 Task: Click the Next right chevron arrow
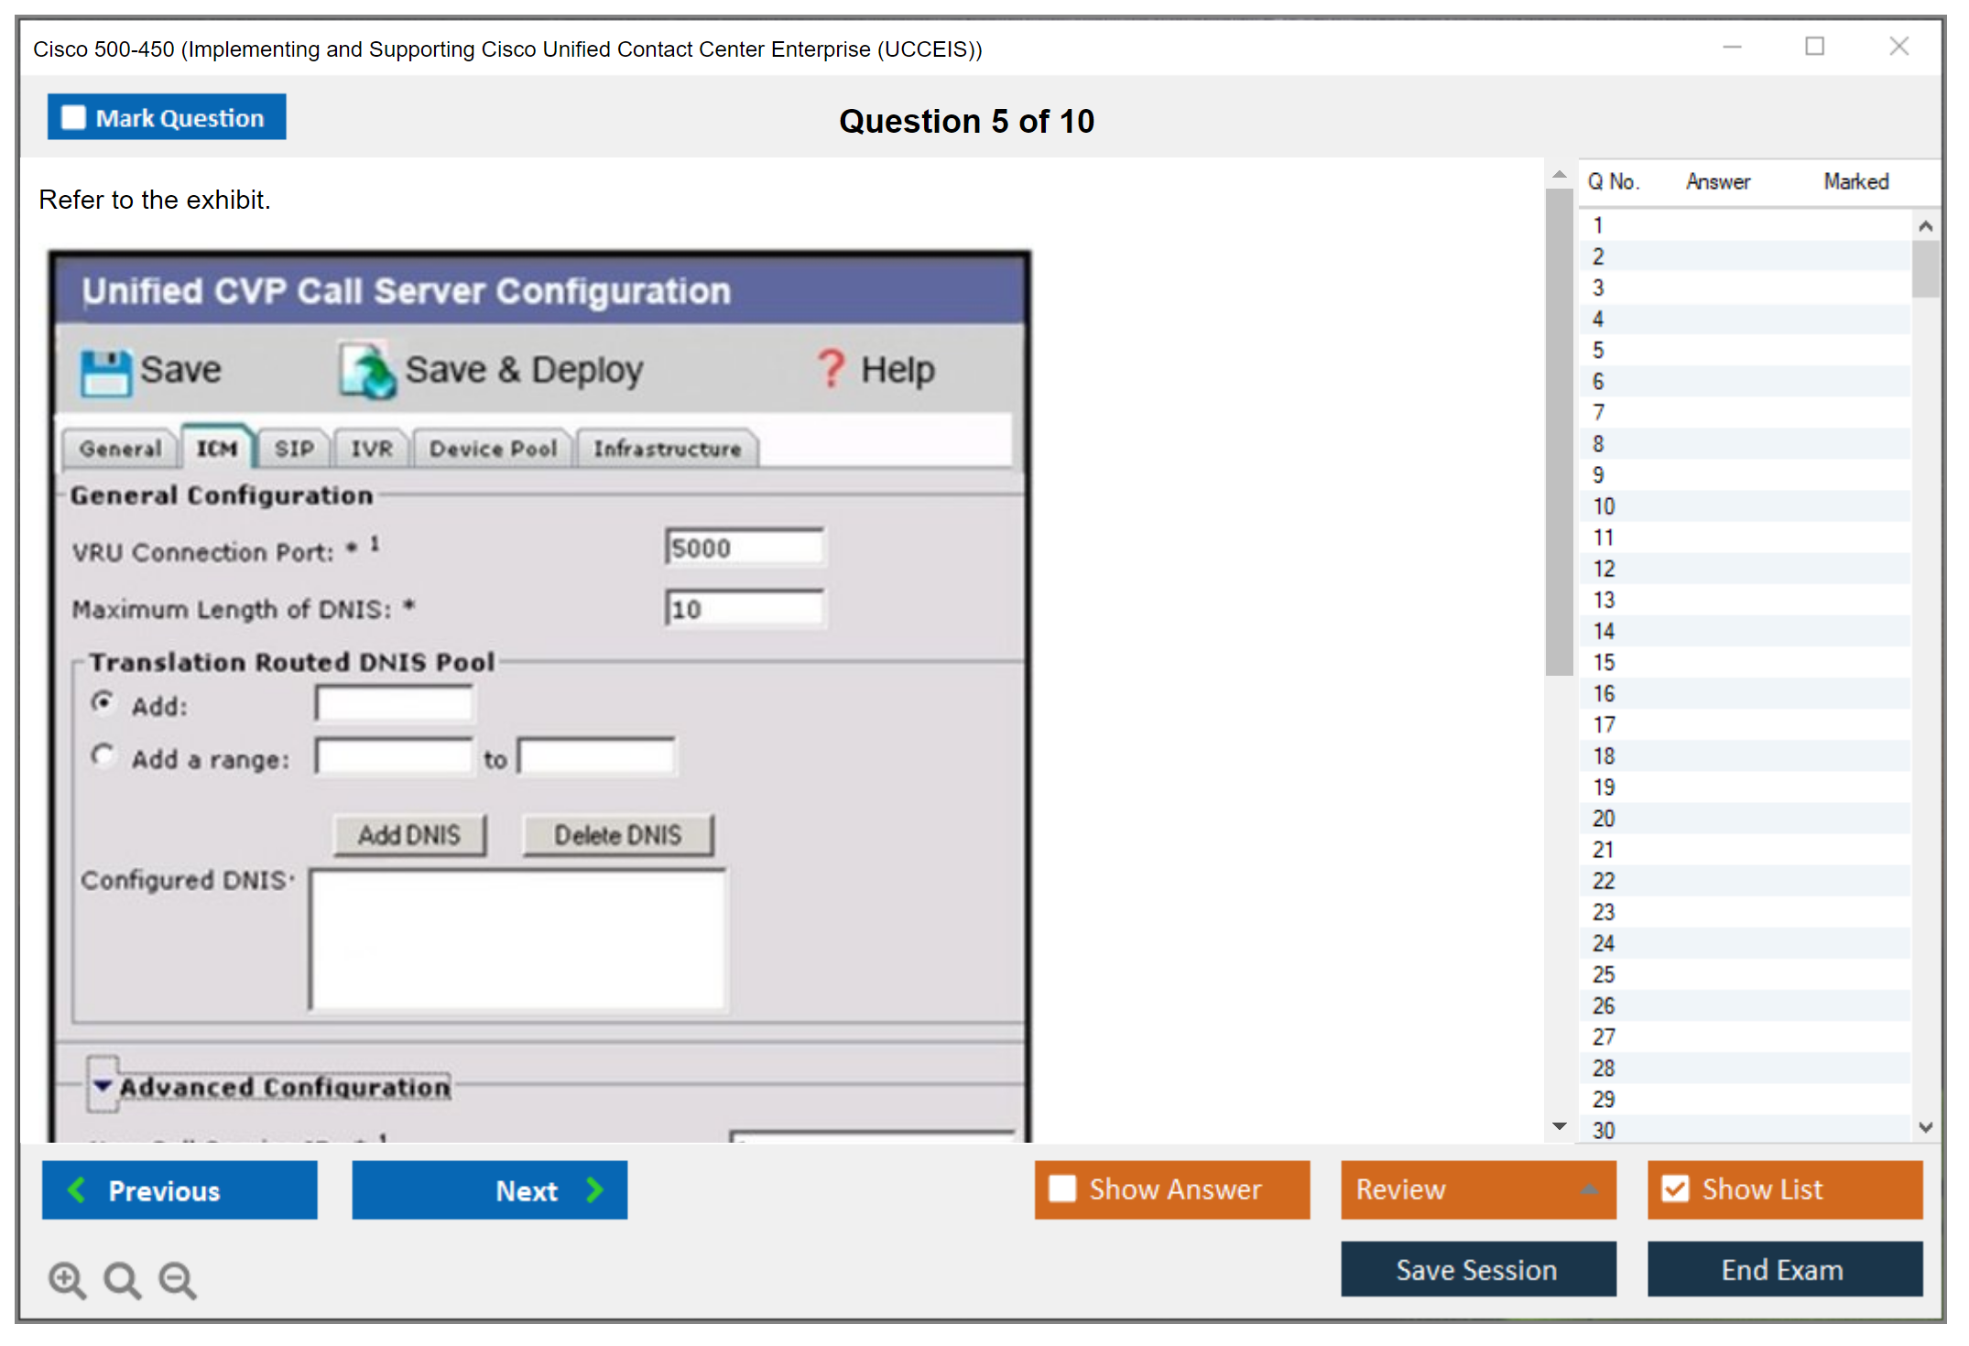[595, 1190]
